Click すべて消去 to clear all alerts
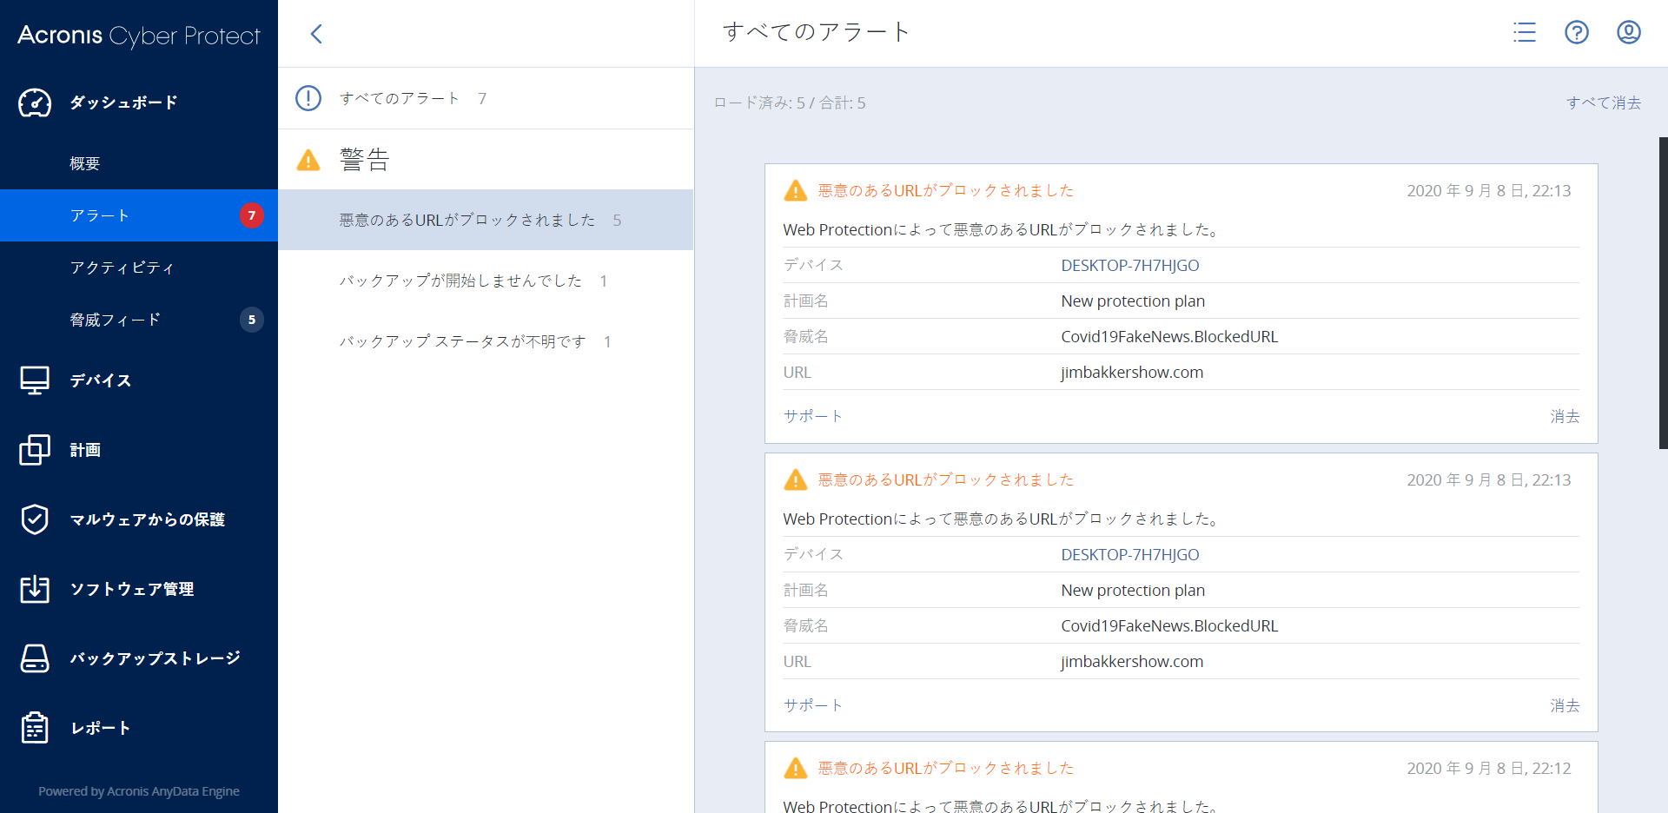This screenshot has width=1668, height=813. pos(1603,102)
